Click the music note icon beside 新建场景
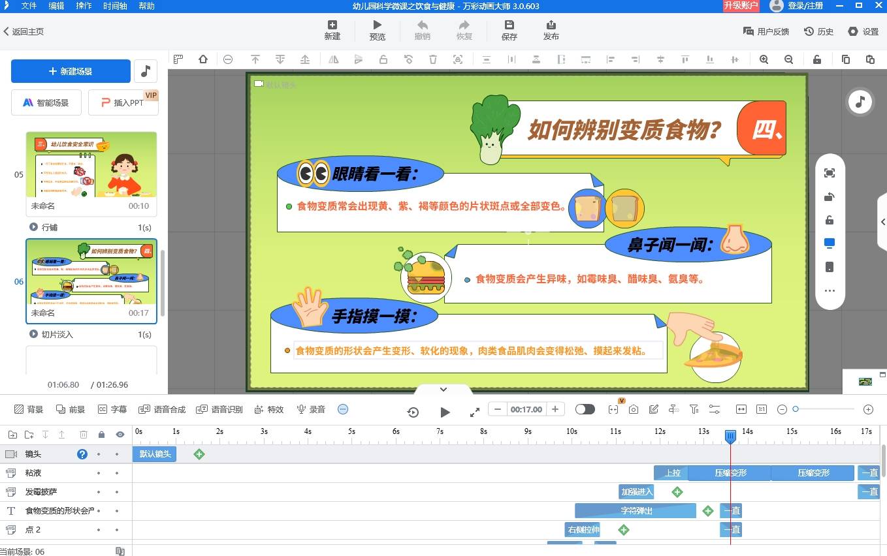This screenshot has height=556, width=887. pyautogui.click(x=146, y=71)
